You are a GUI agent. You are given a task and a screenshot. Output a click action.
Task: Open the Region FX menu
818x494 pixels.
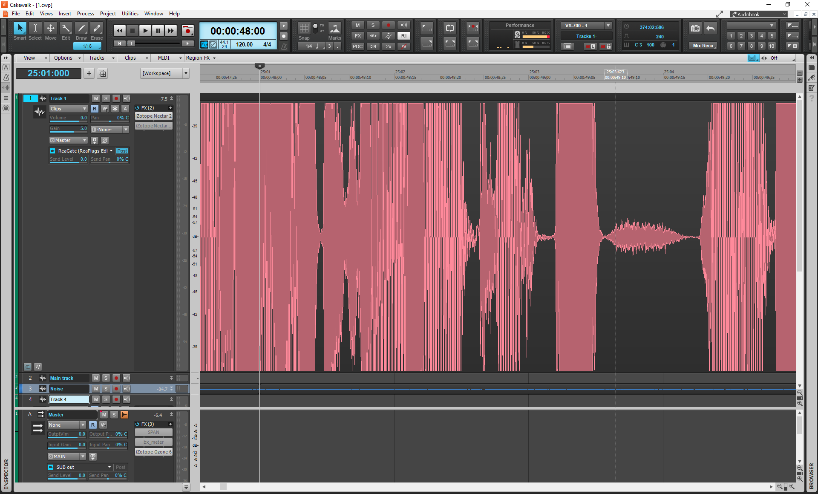coord(201,58)
